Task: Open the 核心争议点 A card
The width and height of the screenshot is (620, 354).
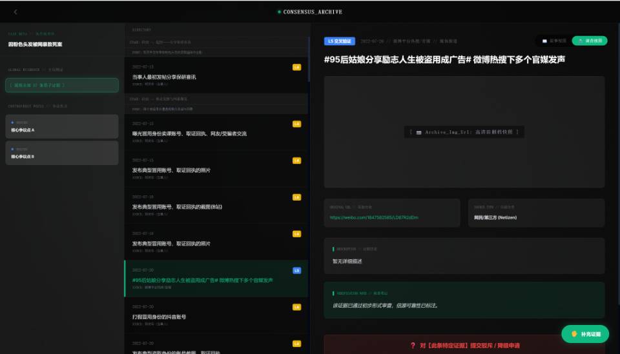Action: click(62, 126)
